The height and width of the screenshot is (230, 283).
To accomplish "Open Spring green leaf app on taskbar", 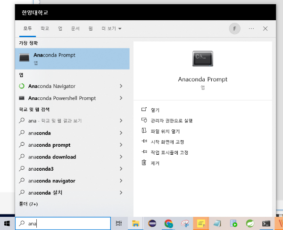I will (x=250, y=223).
